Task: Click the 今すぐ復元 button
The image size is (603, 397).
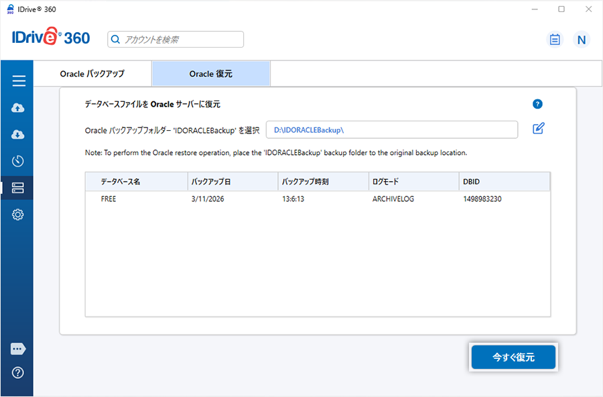Action: [x=513, y=357]
